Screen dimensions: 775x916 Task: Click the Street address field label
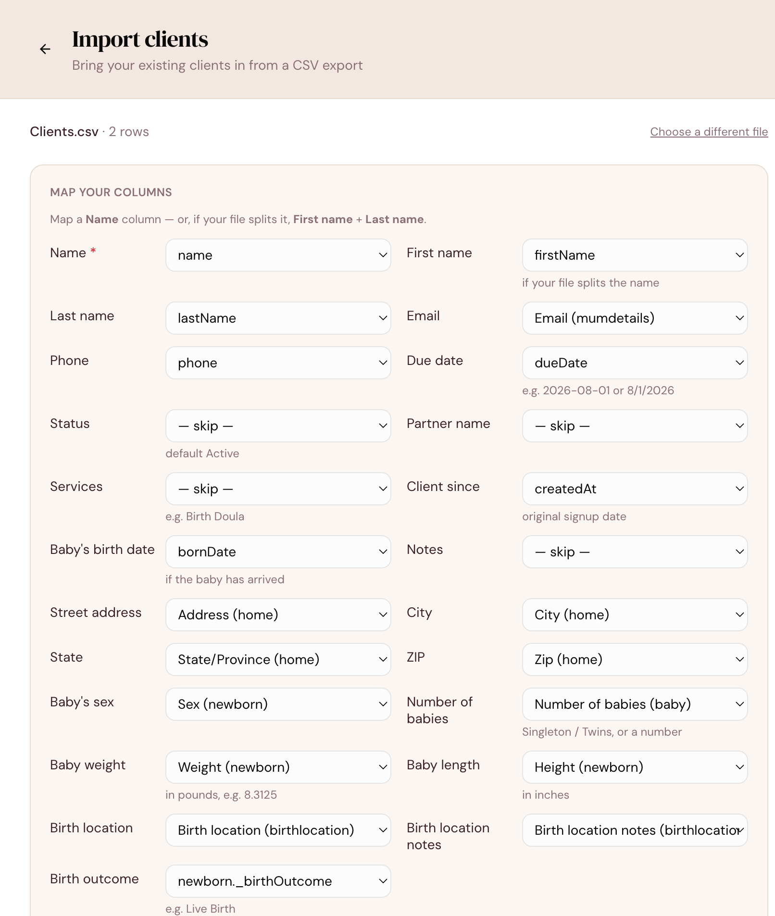tap(96, 613)
